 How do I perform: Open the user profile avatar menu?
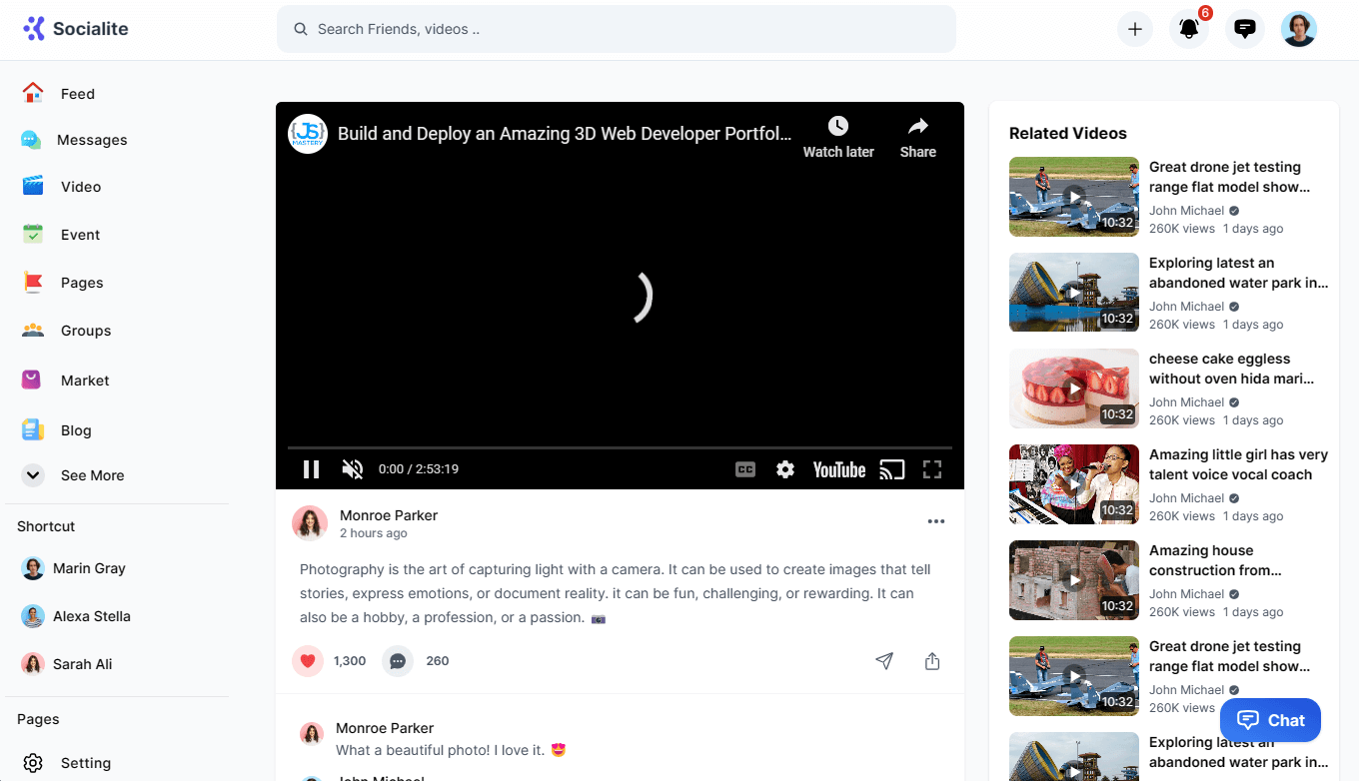tap(1298, 29)
